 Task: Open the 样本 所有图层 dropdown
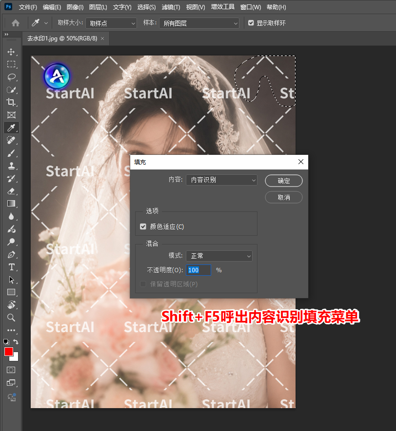click(x=199, y=23)
